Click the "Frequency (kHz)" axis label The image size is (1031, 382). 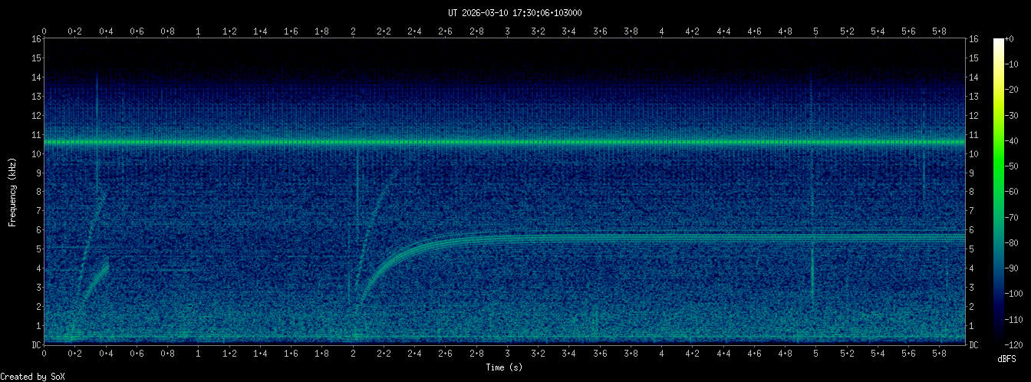(12, 192)
